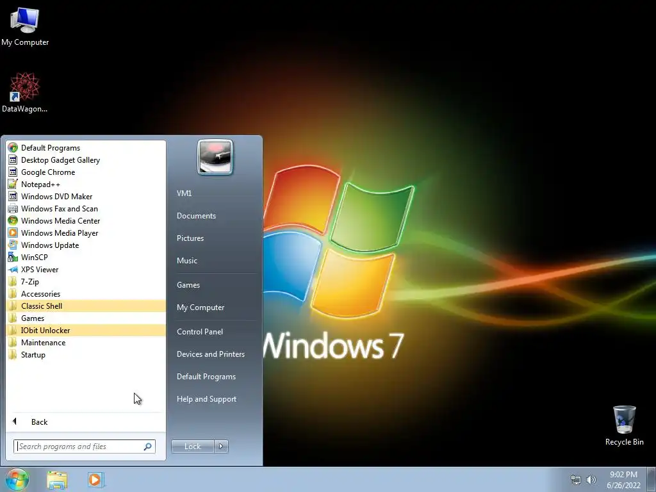This screenshot has width=656, height=492.
Task: Select the DataWagon desktop shortcut
Action: [25, 92]
